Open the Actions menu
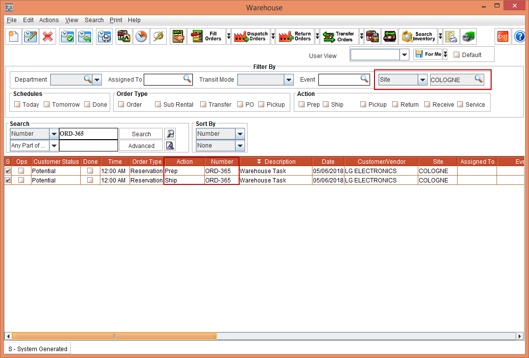 (49, 20)
